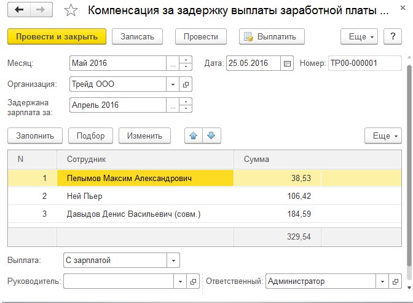Click the question mark help button
The width and height of the screenshot is (413, 303).
tap(393, 36)
